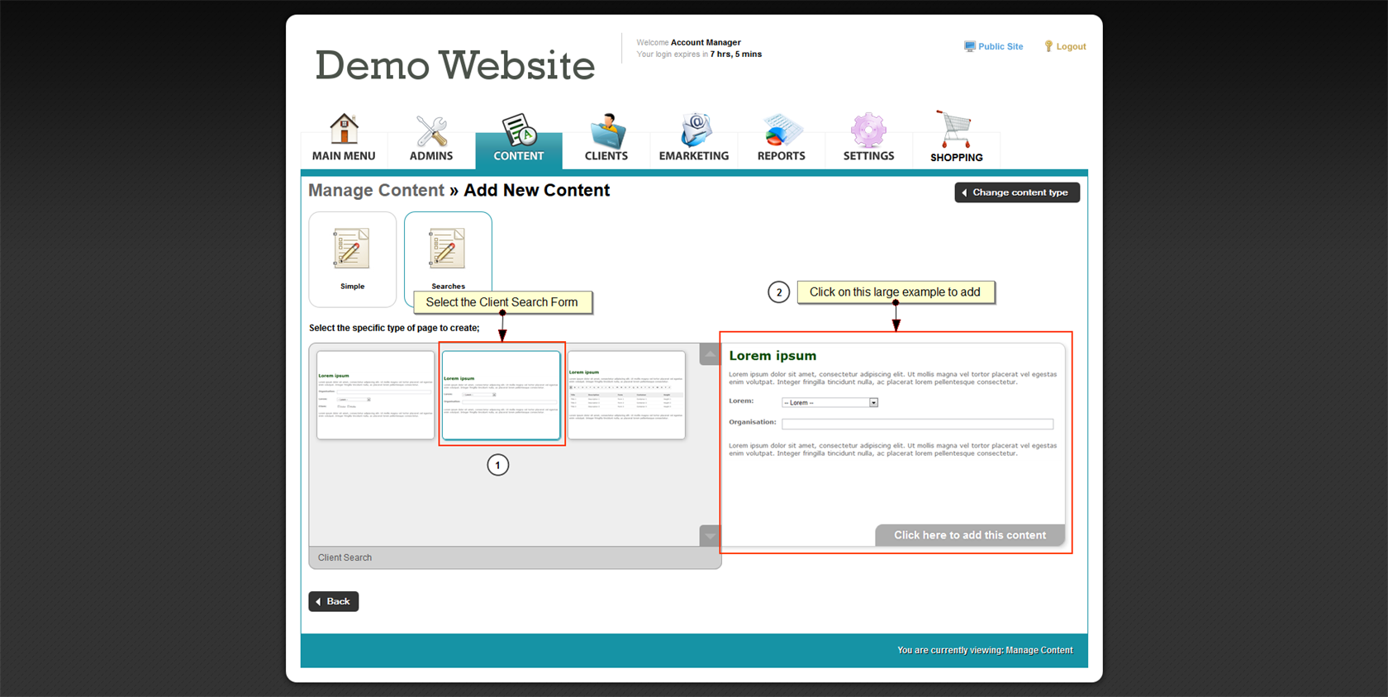Open the Settings gear icon
The height and width of the screenshot is (697, 1388).
[868, 131]
